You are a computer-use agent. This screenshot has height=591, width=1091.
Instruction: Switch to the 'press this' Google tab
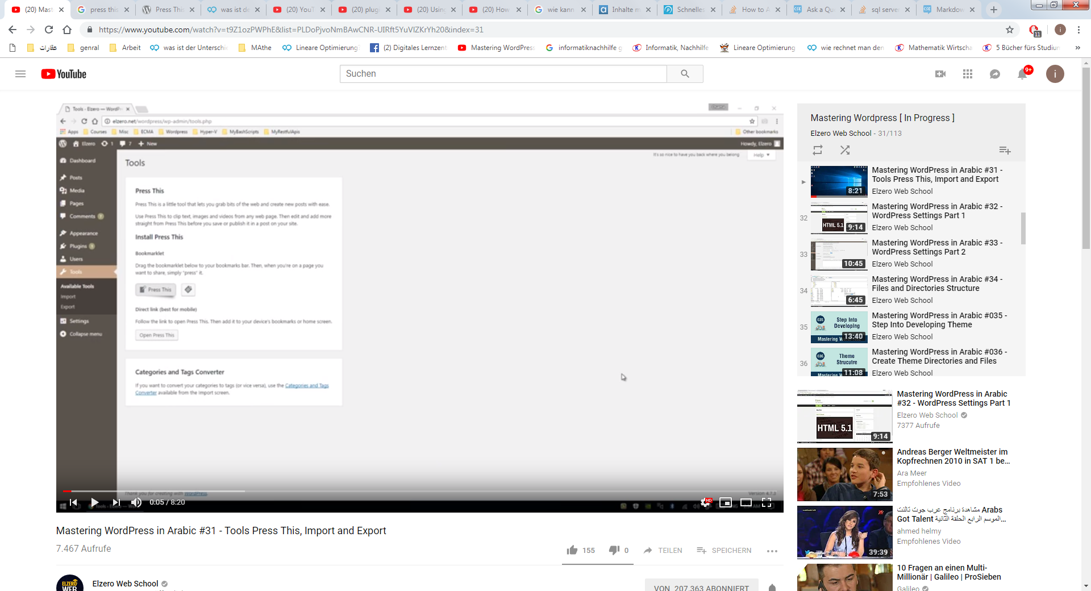[103, 9]
